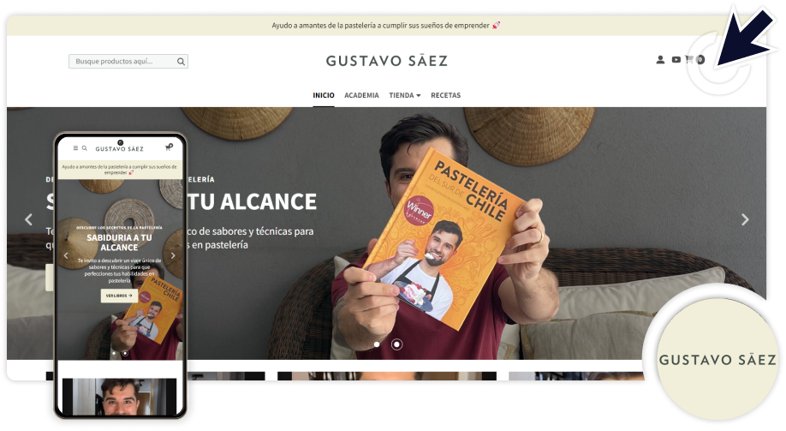Image resolution: width=786 pixels, height=431 pixels.
Task: Open the RECETAS menu item
Action: coord(445,95)
